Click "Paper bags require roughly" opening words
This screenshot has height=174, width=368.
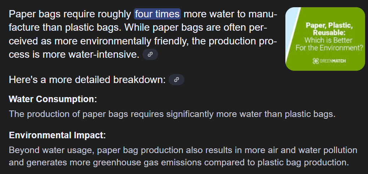click(70, 14)
